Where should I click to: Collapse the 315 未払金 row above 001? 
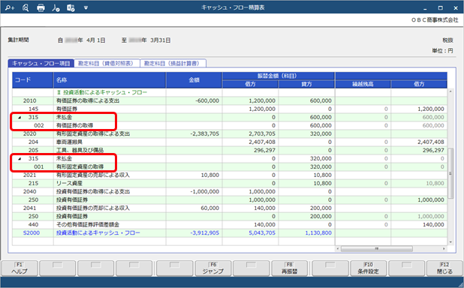click(x=20, y=159)
